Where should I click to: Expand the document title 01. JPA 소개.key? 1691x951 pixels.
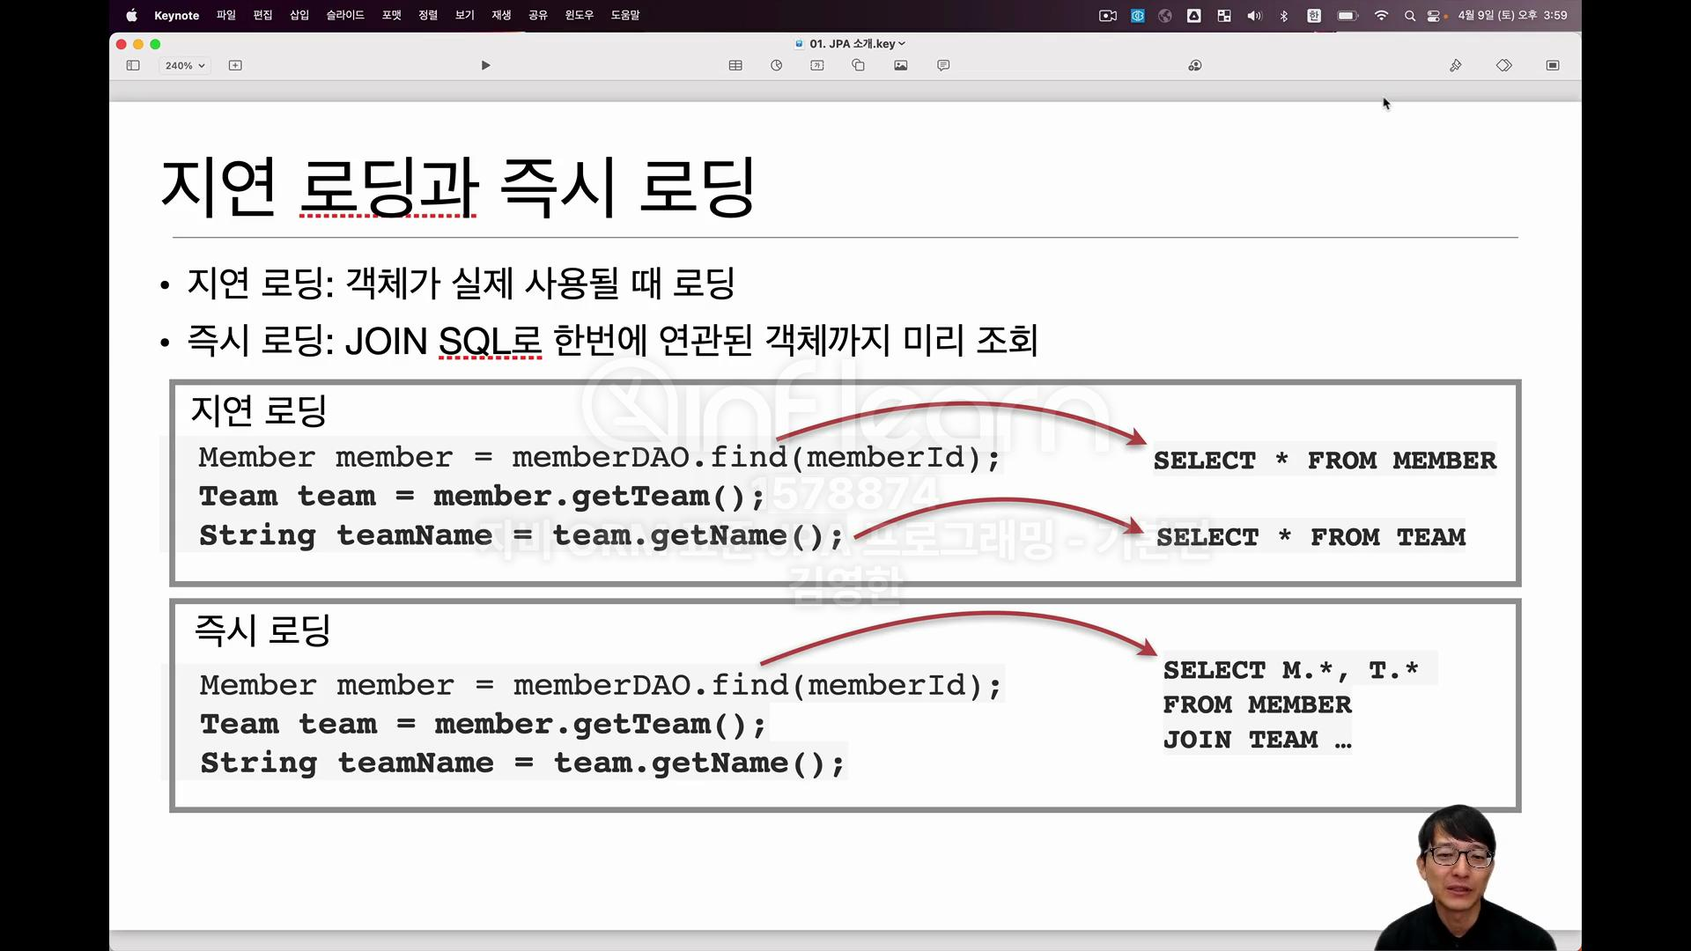click(x=852, y=43)
